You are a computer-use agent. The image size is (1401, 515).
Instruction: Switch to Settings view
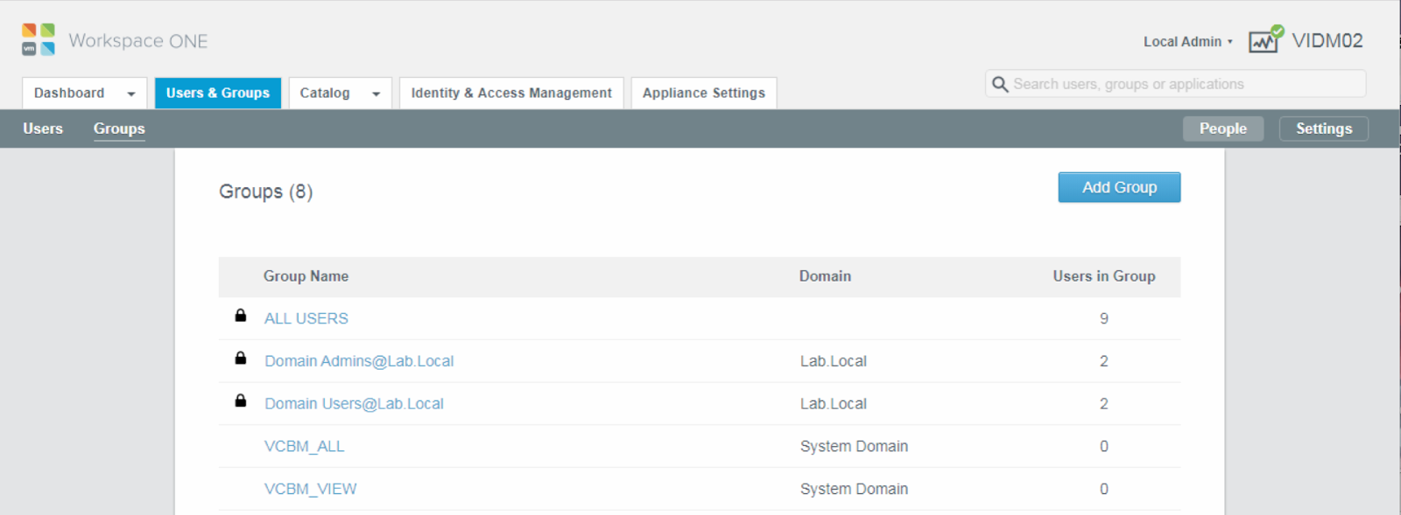pos(1323,129)
